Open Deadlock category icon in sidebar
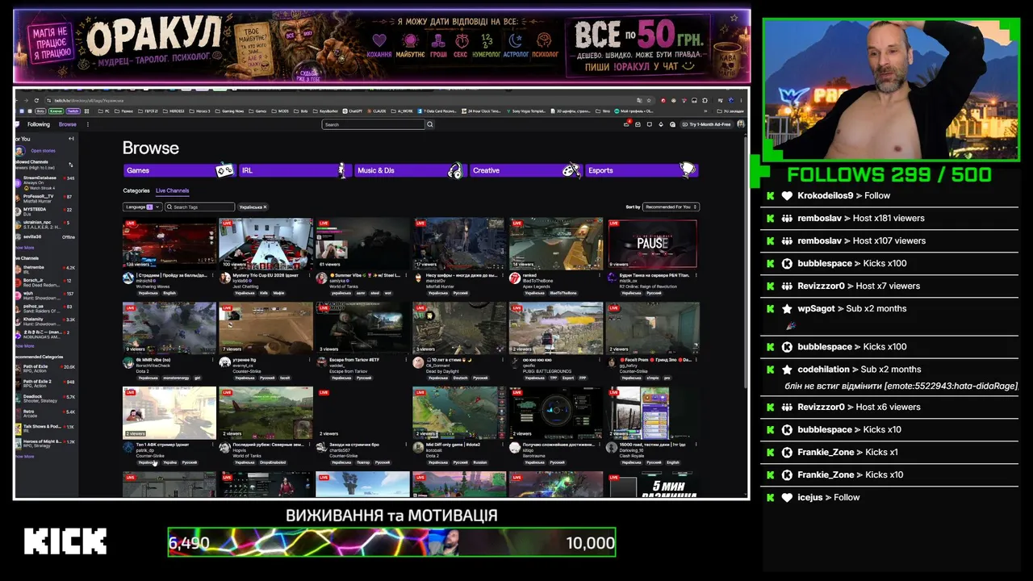This screenshot has width=1033, height=581. pyautogui.click(x=19, y=398)
